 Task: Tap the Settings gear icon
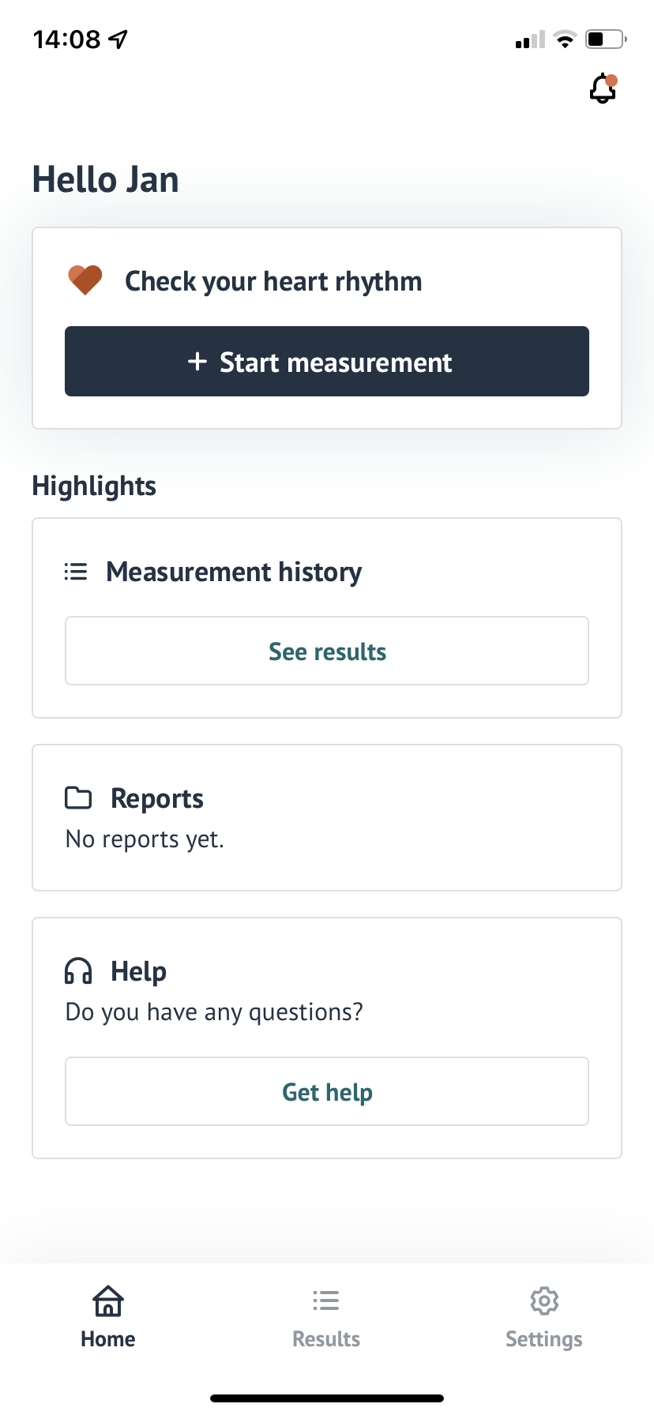click(544, 1301)
